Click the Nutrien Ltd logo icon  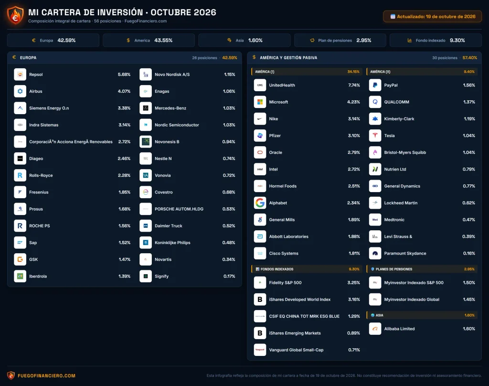(375, 169)
